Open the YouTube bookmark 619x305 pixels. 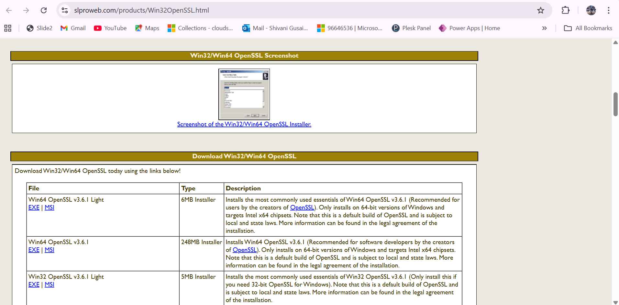(x=110, y=28)
